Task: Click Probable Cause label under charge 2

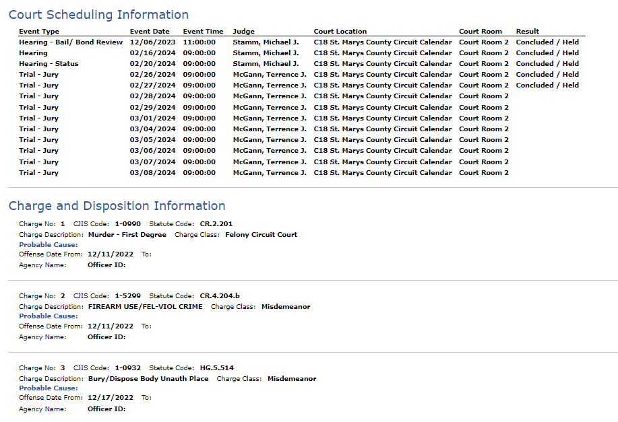Action: point(49,316)
